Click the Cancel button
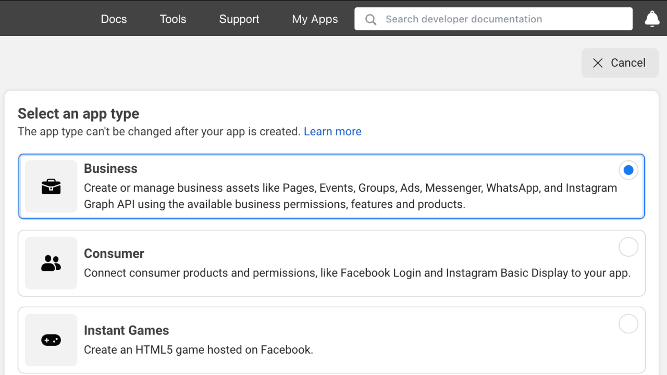The image size is (667, 375). (x=620, y=63)
